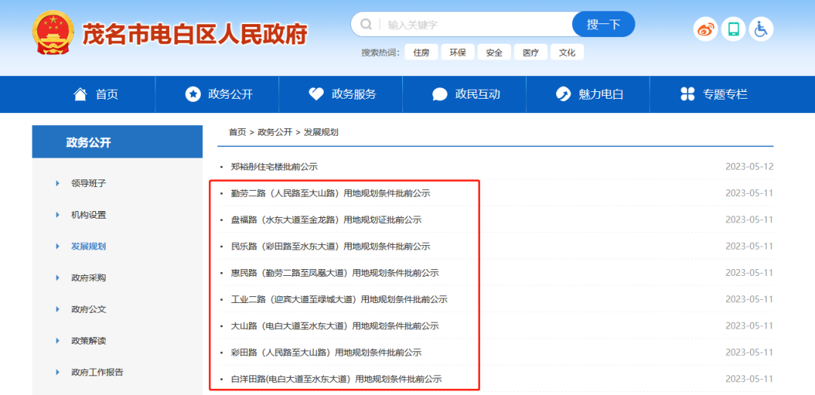Click the 环保 hot search tag

click(458, 53)
